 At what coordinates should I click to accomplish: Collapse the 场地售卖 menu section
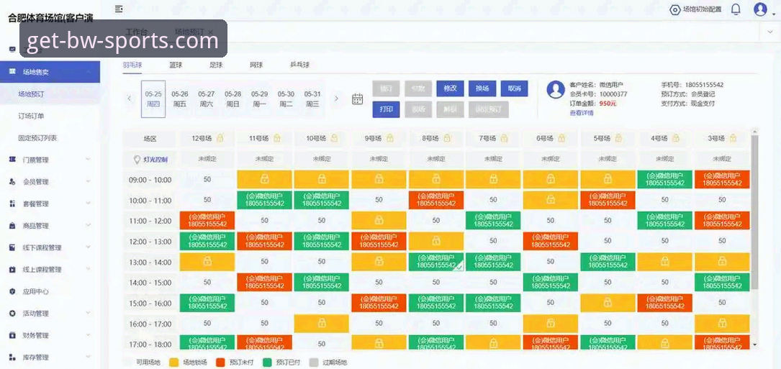click(x=89, y=72)
